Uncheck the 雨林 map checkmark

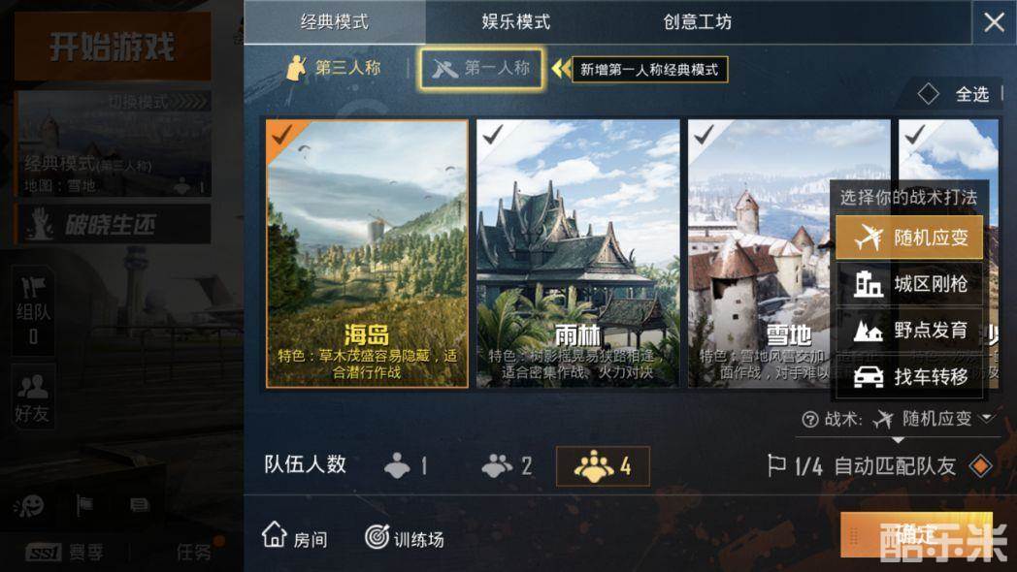pos(493,135)
